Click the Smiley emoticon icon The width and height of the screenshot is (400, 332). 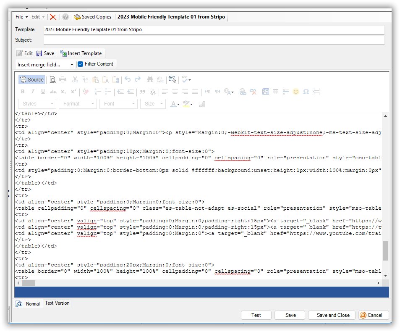[296, 92]
